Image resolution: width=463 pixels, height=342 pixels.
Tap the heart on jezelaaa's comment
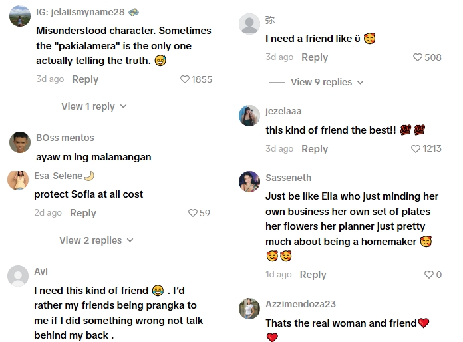(416, 149)
